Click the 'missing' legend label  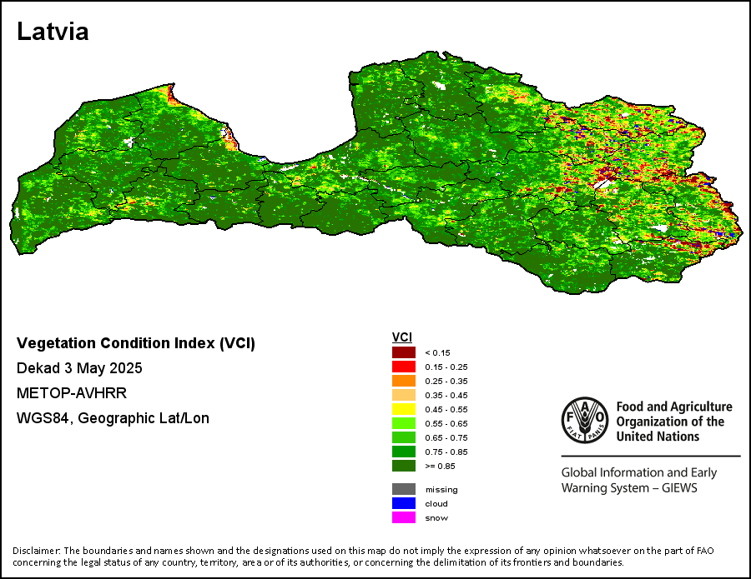[441, 490]
